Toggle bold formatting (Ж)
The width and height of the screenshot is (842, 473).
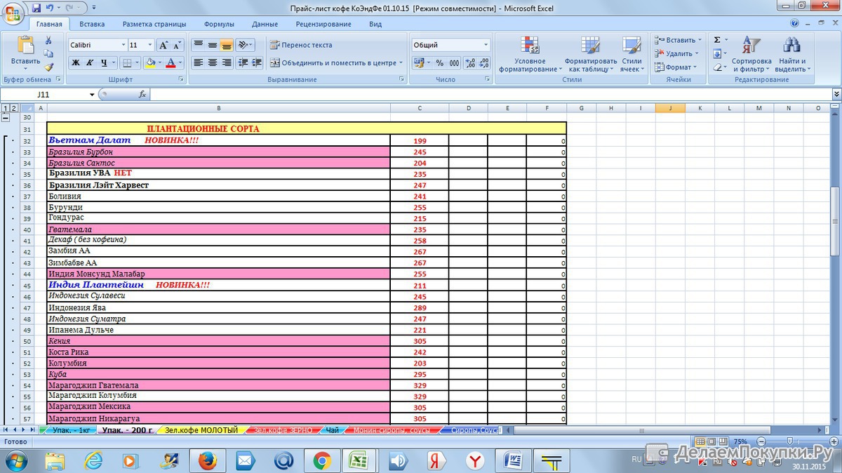[x=76, y=62]
